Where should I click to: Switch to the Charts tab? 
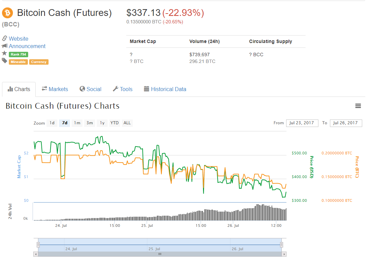click(19, 89)
